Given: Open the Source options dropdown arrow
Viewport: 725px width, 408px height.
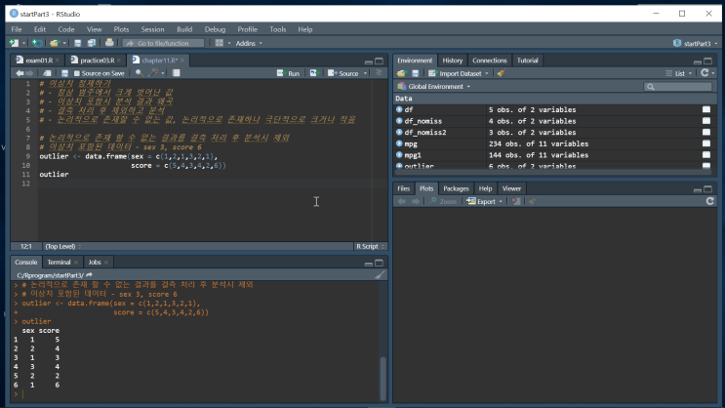Looking at the screenshot, I should (x=365, y=73).
